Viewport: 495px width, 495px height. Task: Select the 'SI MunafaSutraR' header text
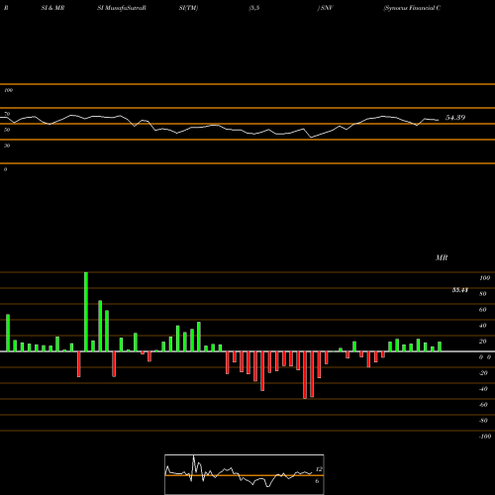click(x=122, y=8)
